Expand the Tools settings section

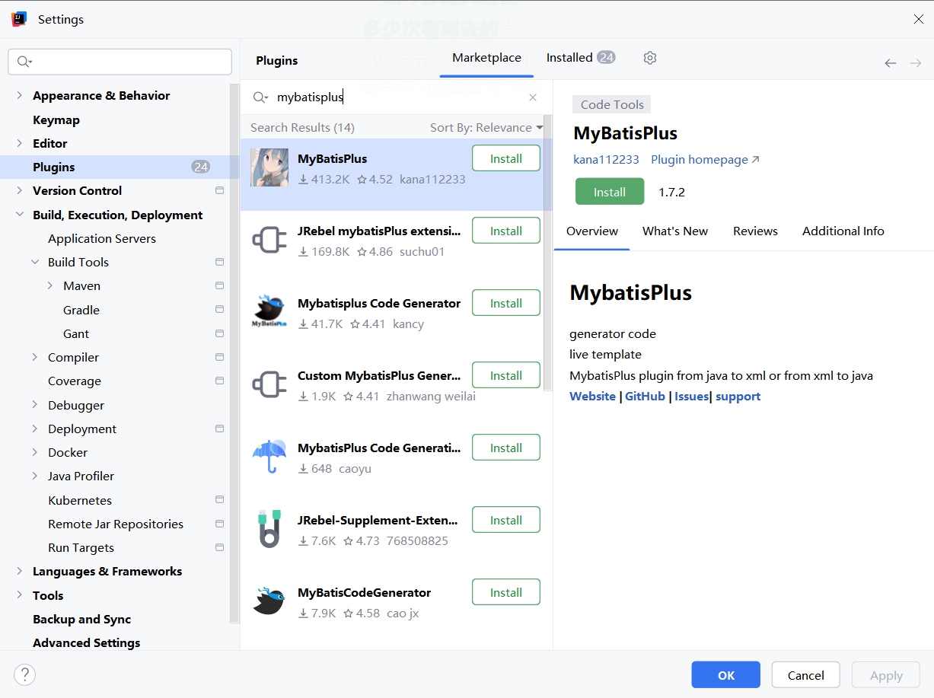pyautogui.click(x=19, y=595)
